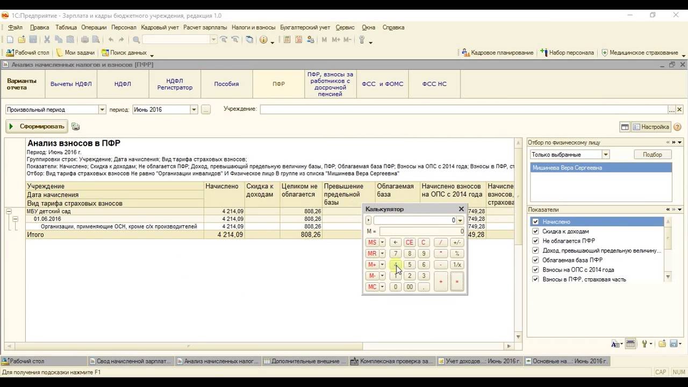Open the Персонал menu
The height and width of the screenshot is (387, 688).
124,27
